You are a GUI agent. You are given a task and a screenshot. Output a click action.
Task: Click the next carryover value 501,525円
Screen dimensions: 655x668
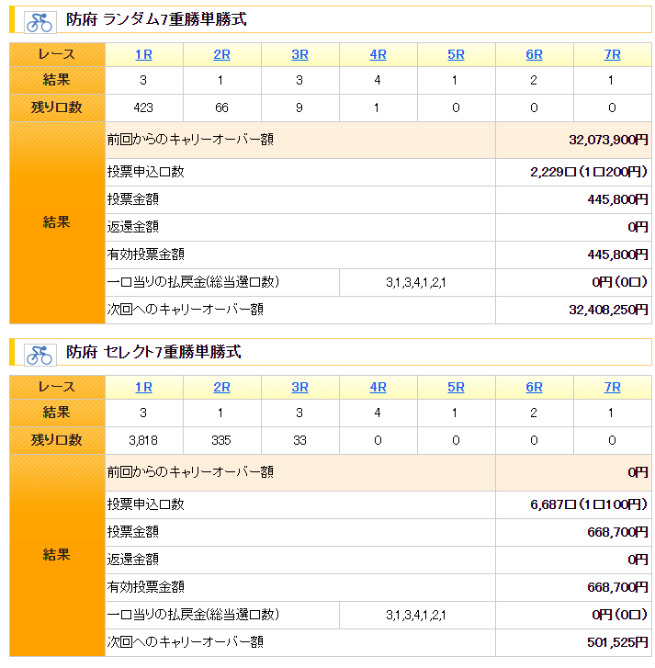(x=617, y=642)
